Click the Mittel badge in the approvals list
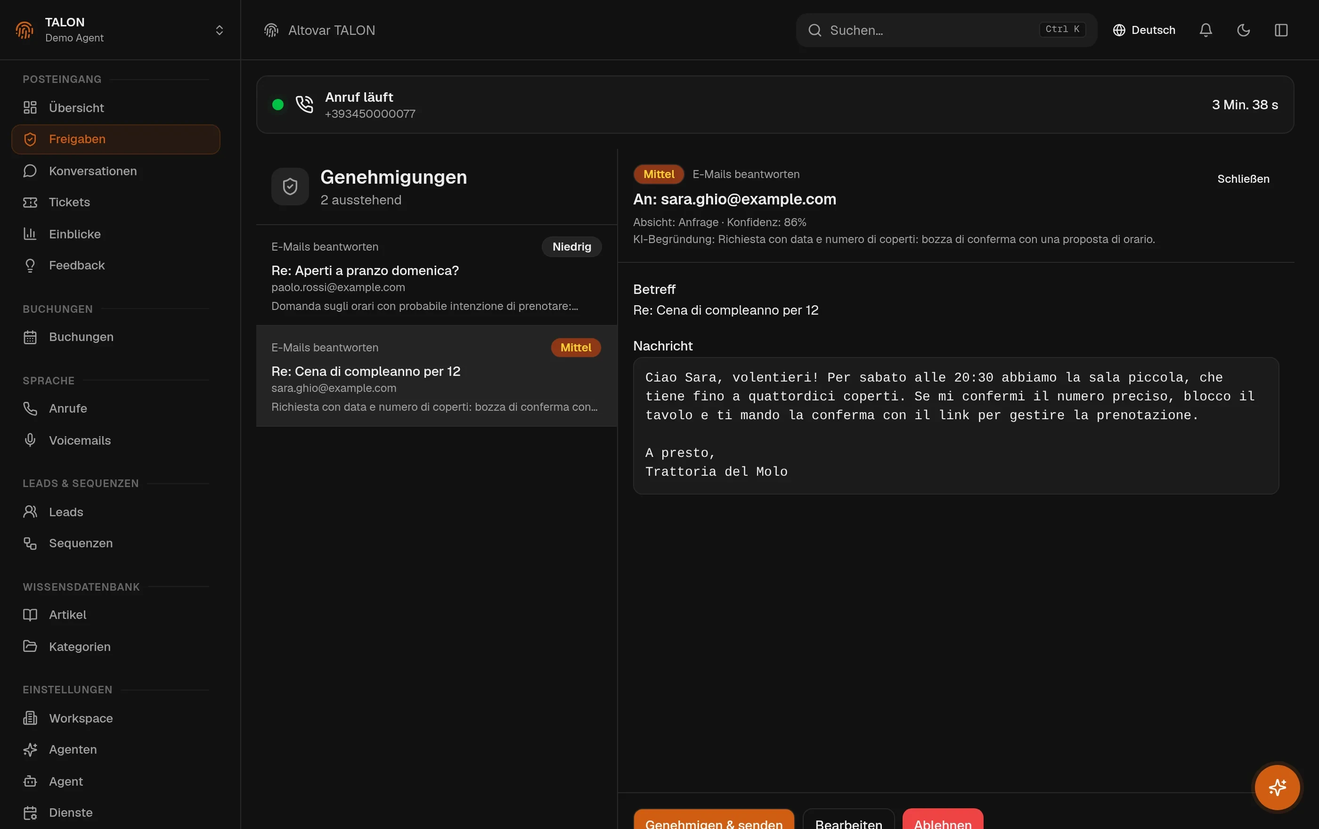1319x829 pixels. coord(576,347)
